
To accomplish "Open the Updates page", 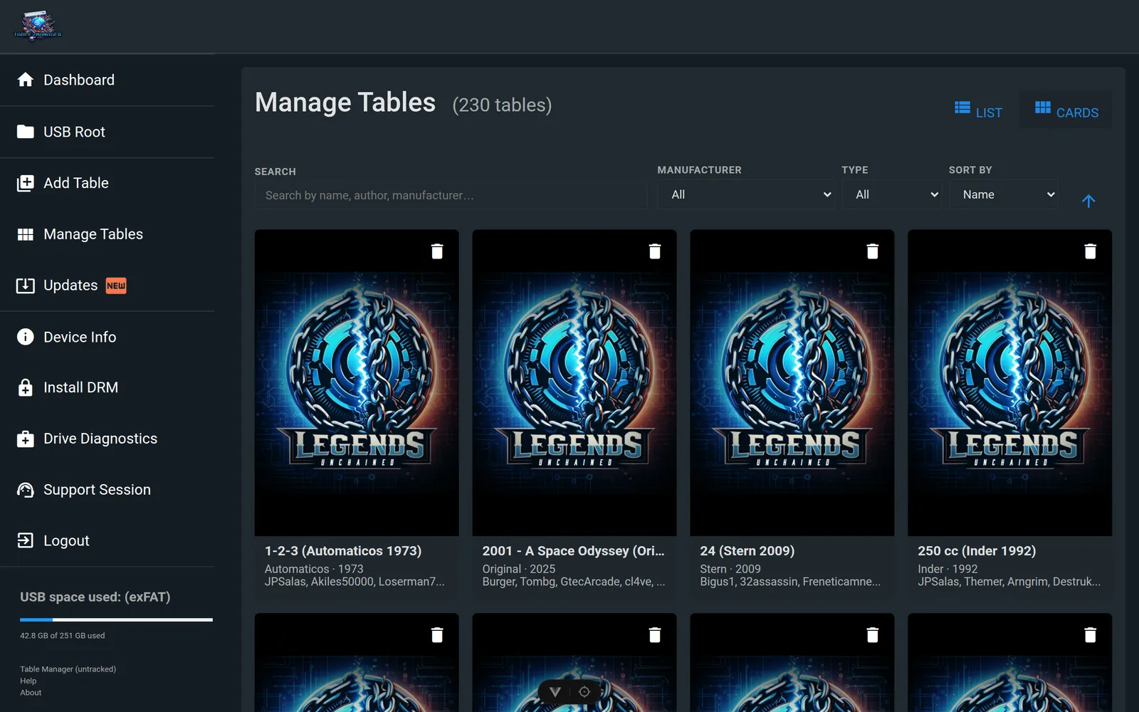I will pos(107,286).
